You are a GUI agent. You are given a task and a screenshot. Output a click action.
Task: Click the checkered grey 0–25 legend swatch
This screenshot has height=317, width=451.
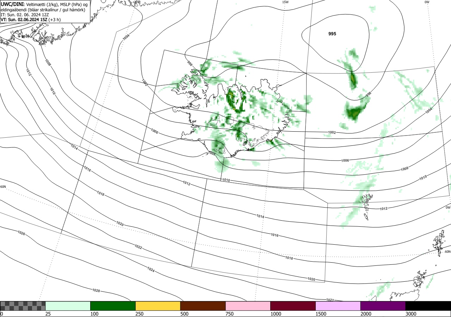coord(23,306)
